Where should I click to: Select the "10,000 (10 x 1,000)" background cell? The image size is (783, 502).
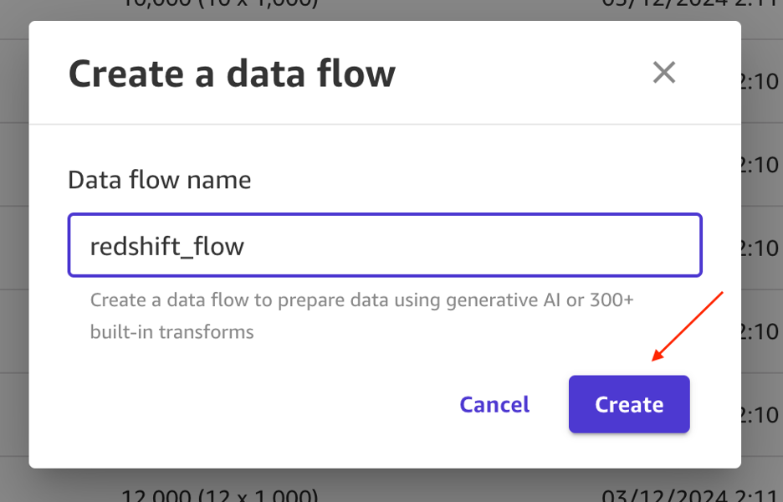219,7
